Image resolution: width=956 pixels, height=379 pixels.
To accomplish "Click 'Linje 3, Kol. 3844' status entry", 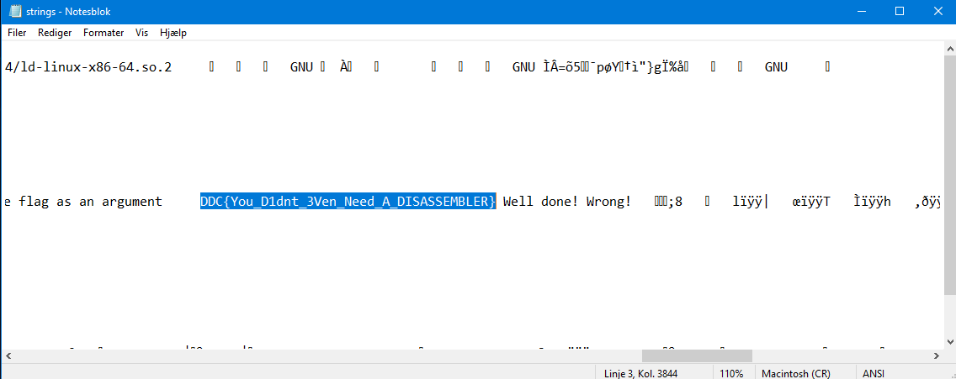I will 640,373.
